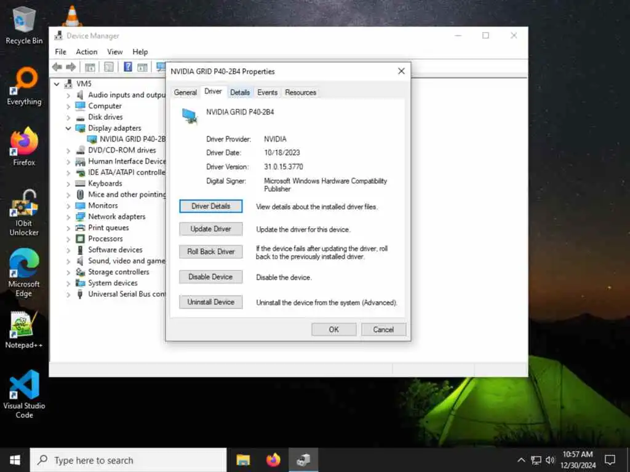Image resolution: width=630 pixels, height=472 pixels.
Task: Click the blue Help question-mark toolbar icon
Action: tap(128, 67)
